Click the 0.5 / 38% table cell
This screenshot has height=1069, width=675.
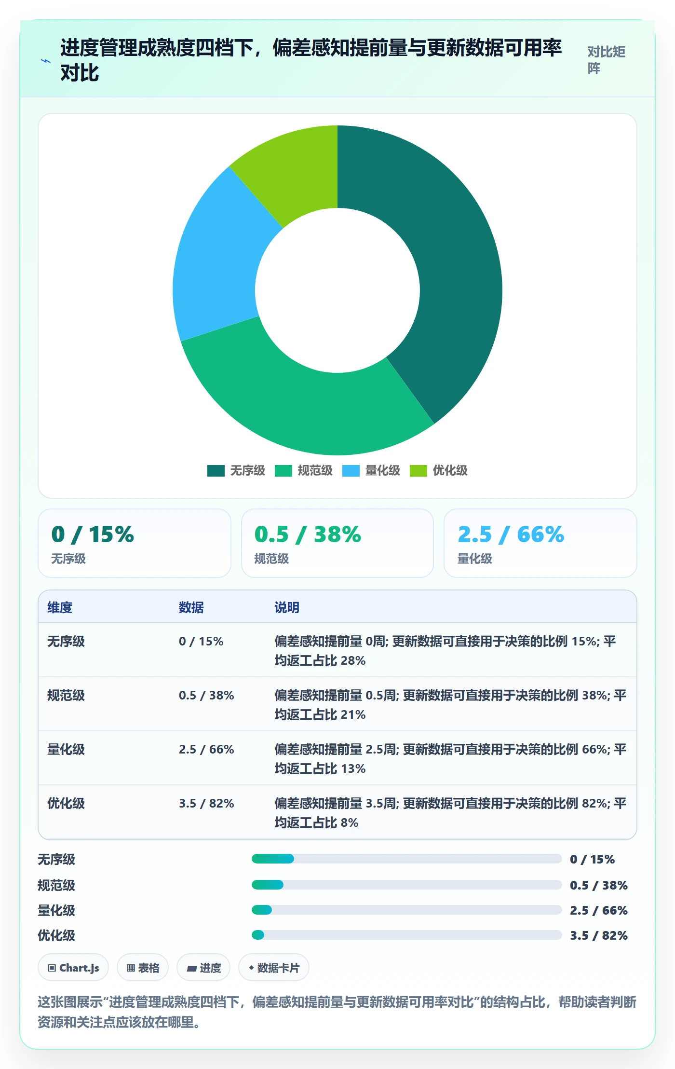pos(206,695)
